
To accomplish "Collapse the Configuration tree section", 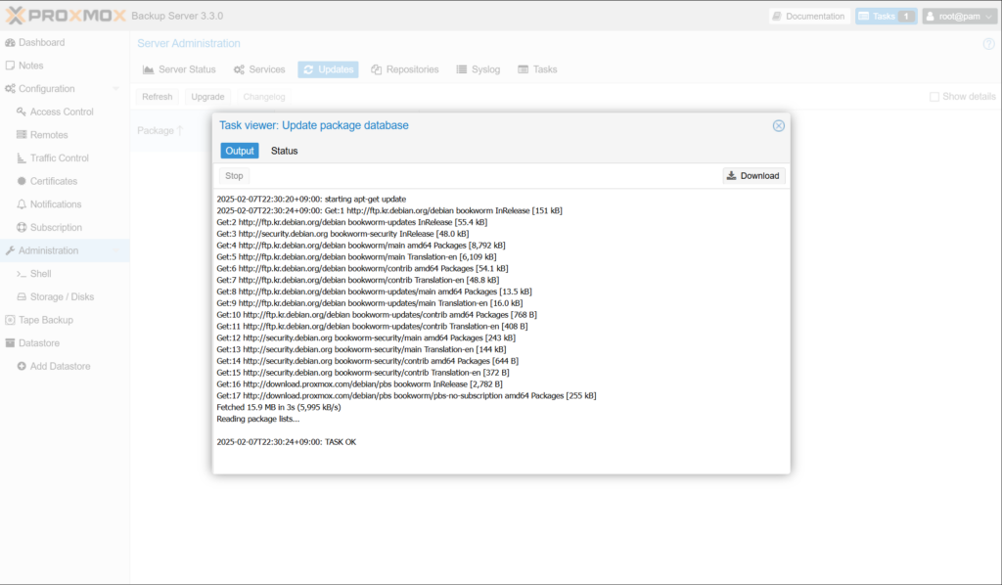I will [115, 89].
